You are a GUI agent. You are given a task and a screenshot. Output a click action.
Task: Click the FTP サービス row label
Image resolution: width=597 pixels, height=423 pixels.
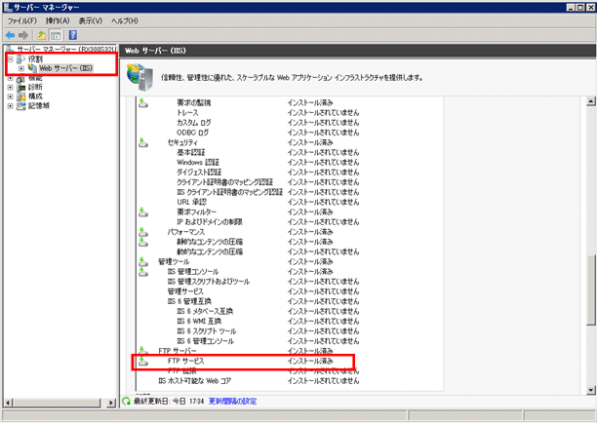[x=185, y=361]
